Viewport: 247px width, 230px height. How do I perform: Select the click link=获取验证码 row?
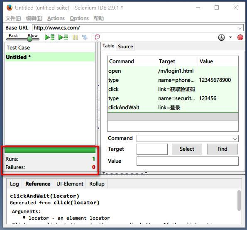pos(173,89)
